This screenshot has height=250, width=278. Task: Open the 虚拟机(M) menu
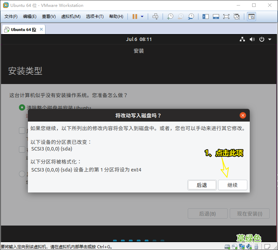click(x=71, y=17)
